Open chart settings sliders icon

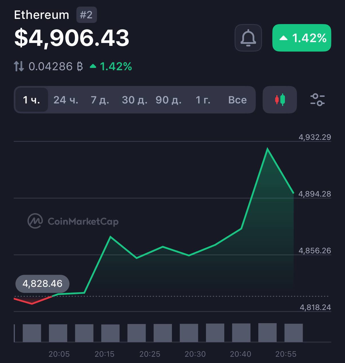tap(318, 100)
